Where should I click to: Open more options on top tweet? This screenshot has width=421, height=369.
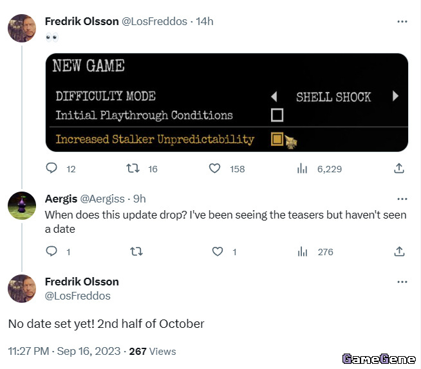click(x=402, y=21)
